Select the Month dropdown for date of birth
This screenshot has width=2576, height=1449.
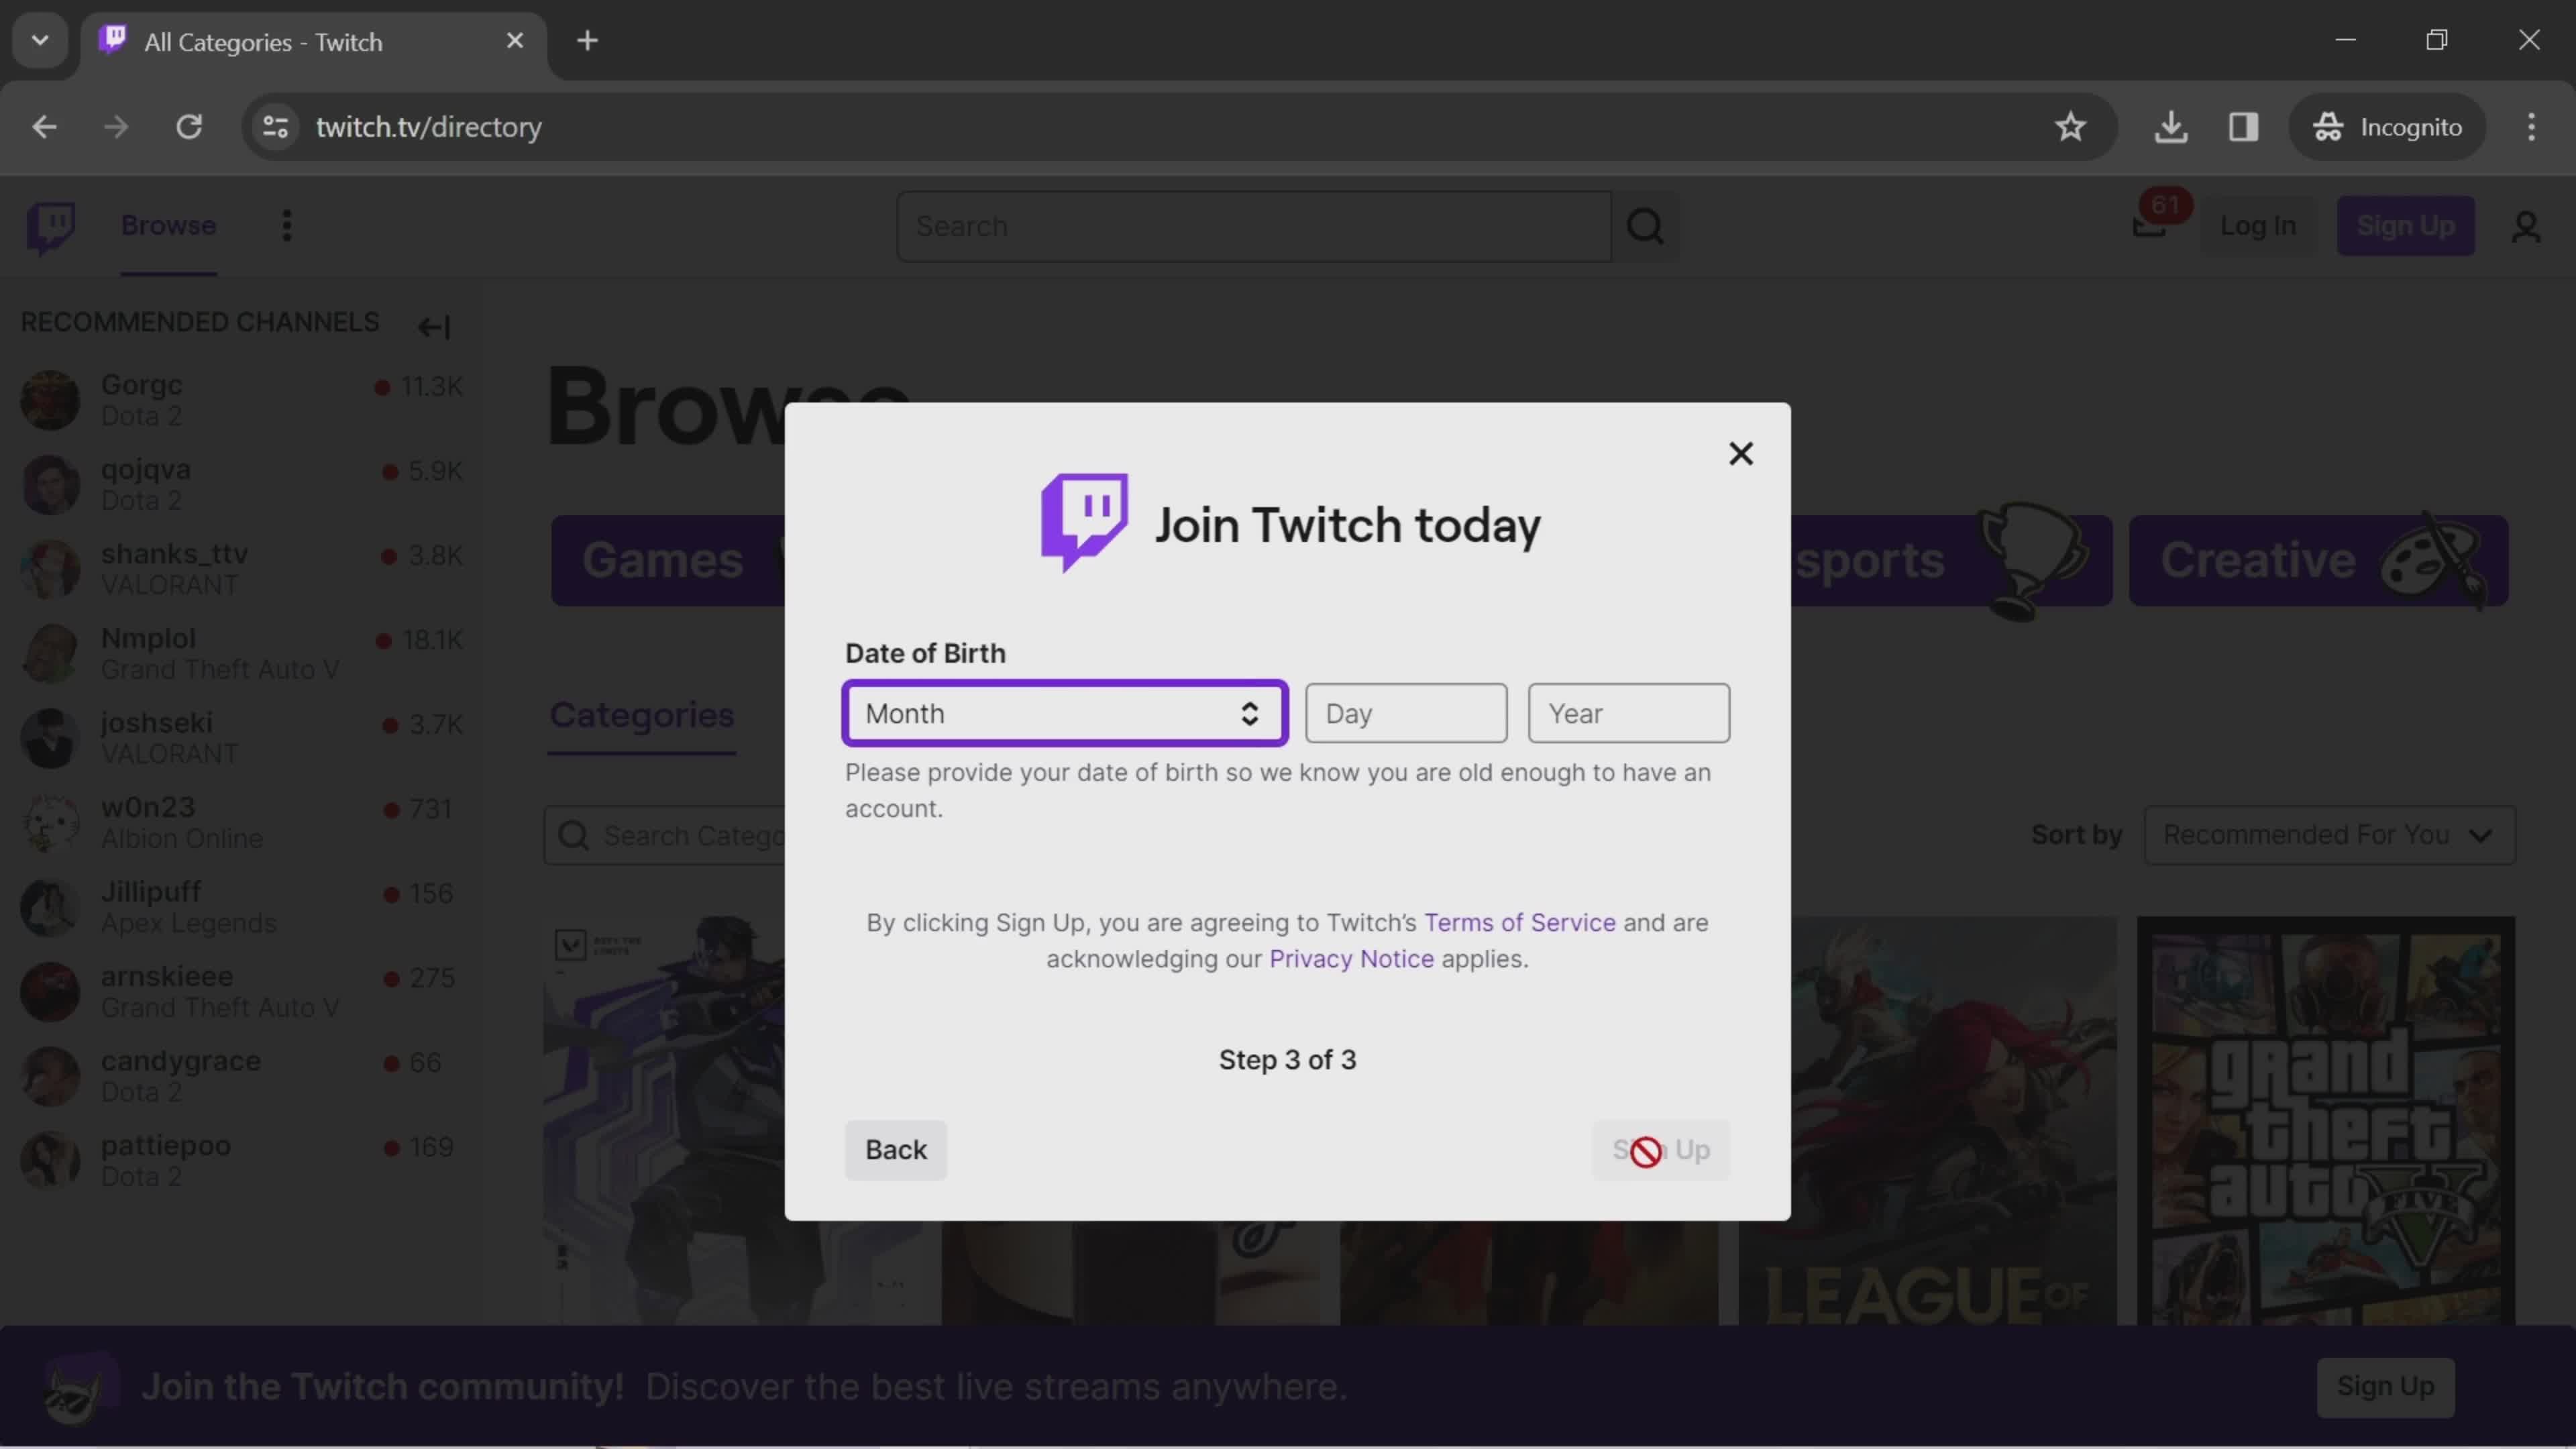pos(1063,713)
